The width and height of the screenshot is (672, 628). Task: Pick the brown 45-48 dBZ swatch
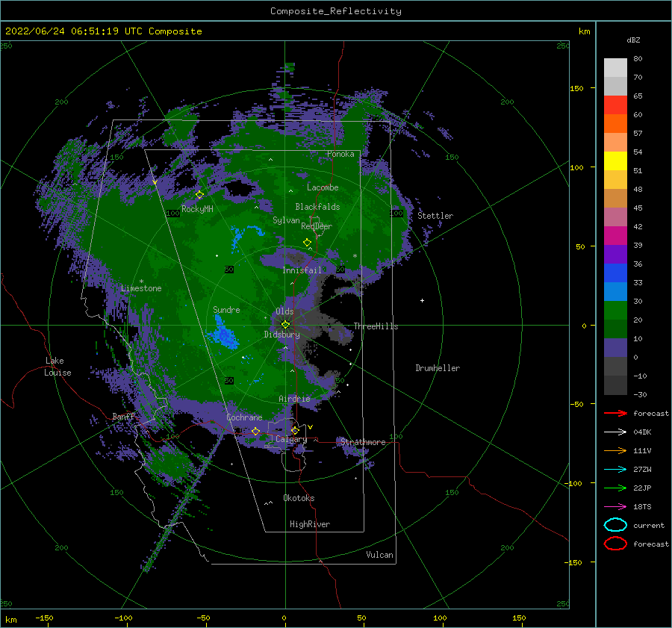615,199
